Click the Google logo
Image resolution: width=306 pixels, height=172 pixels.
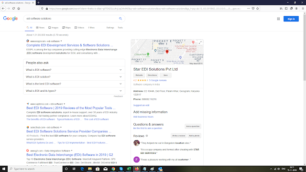click(x=11, y=19)
